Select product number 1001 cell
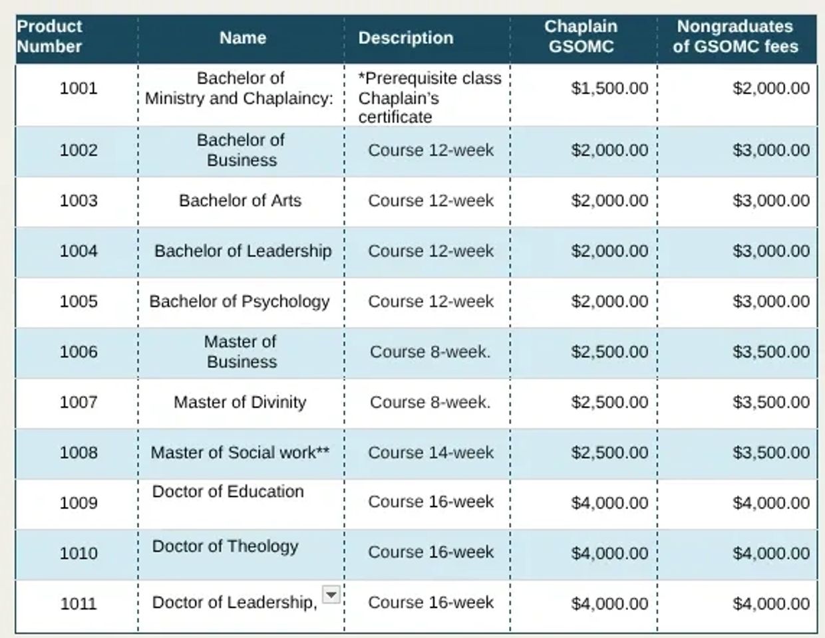 click(x=79, y=88)
